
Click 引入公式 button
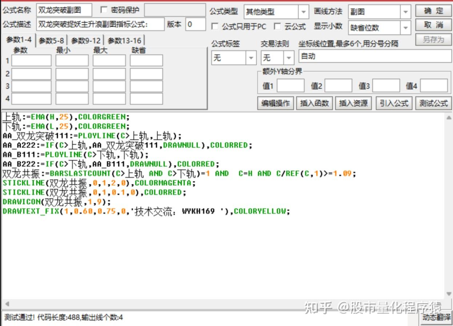coord(394,103)
